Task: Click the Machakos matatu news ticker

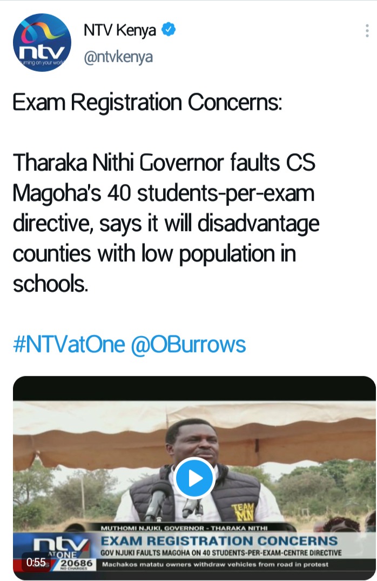Action: tap(215, 564)
